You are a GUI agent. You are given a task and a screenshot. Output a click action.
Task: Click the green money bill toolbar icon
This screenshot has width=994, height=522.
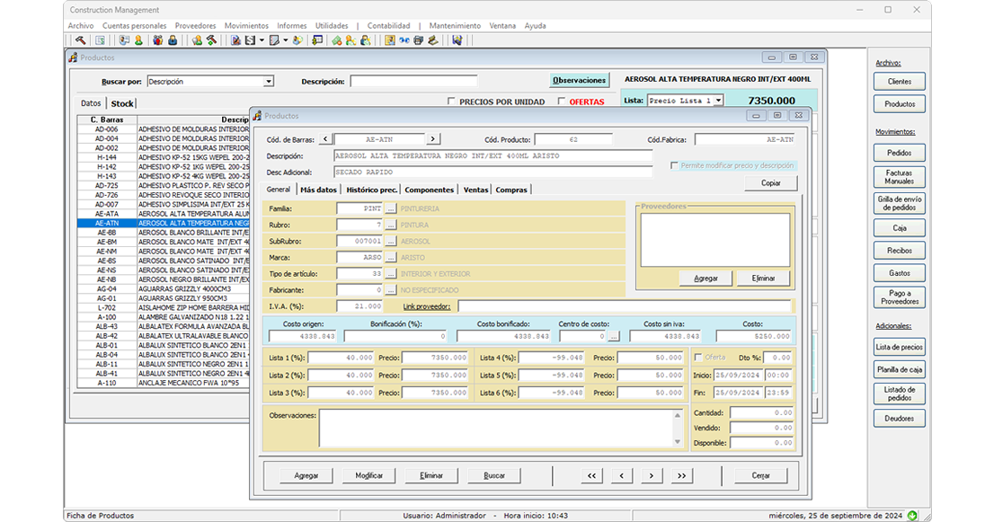[x=337, y=40]
